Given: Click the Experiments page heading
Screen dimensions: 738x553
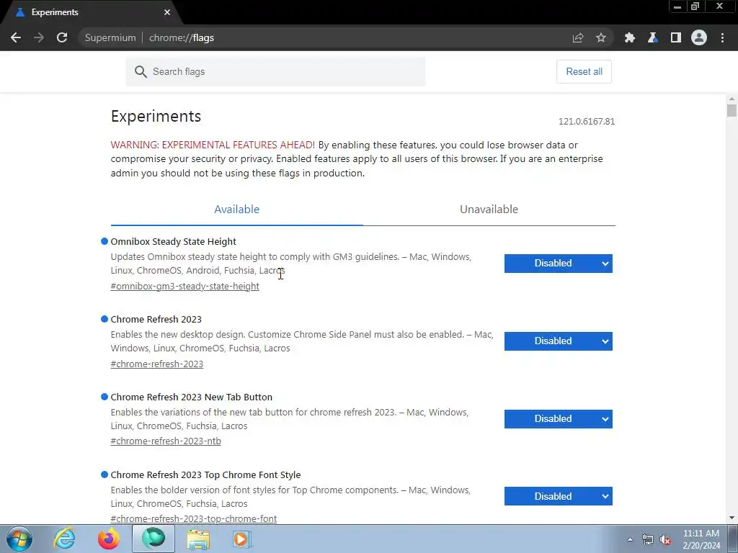Looking at the screenshot, I should pyautogui.click(x=156, y=116).
